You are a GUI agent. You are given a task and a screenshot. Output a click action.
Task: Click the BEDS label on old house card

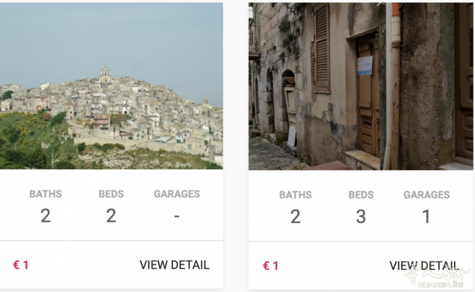pyautogui.click(x=361, y=195)
